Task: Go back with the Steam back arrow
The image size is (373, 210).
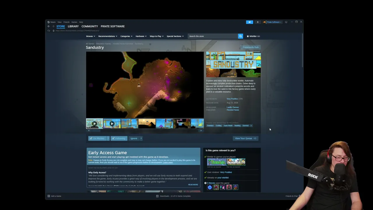Action: (x=49, y=26)
